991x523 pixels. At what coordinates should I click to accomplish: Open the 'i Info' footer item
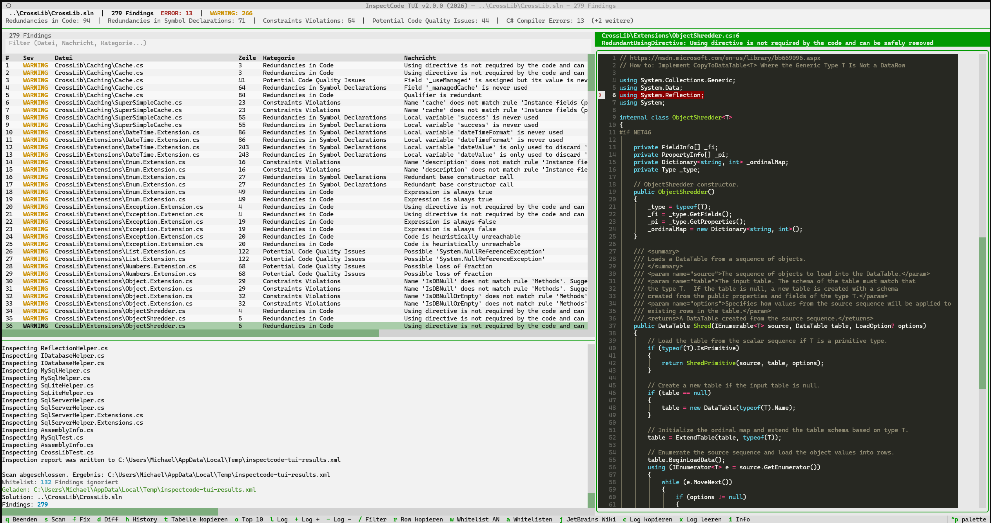point(739,519)
